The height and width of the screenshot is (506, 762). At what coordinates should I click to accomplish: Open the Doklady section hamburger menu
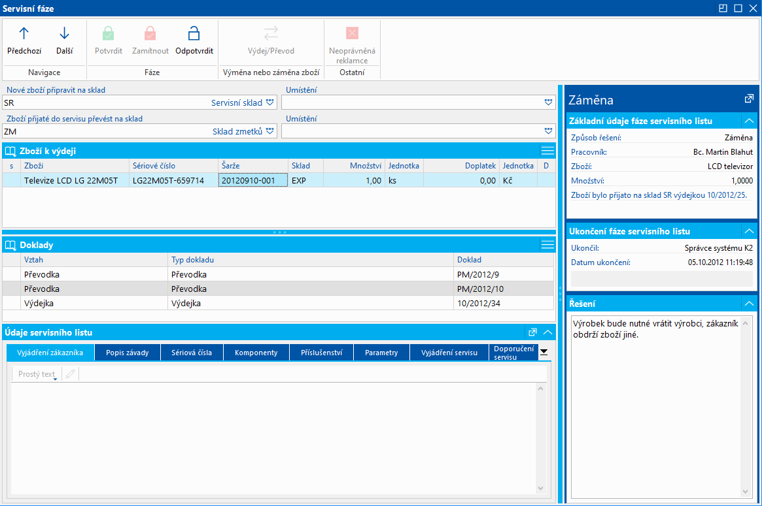point(547,245)
